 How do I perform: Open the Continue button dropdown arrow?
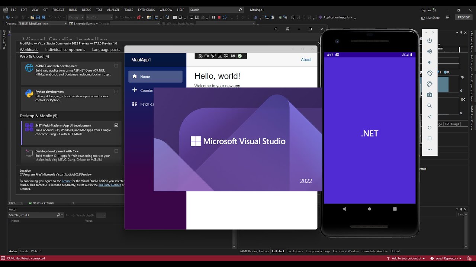(x=134, y=17)
